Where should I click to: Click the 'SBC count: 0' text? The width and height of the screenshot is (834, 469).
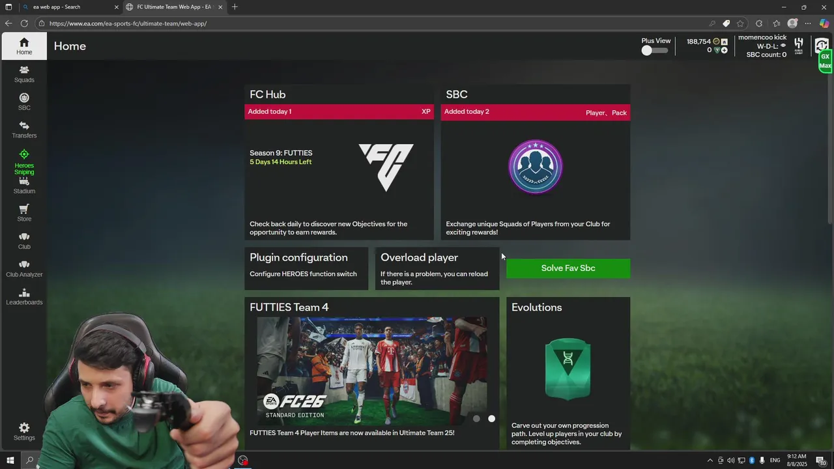pos(766,55)
